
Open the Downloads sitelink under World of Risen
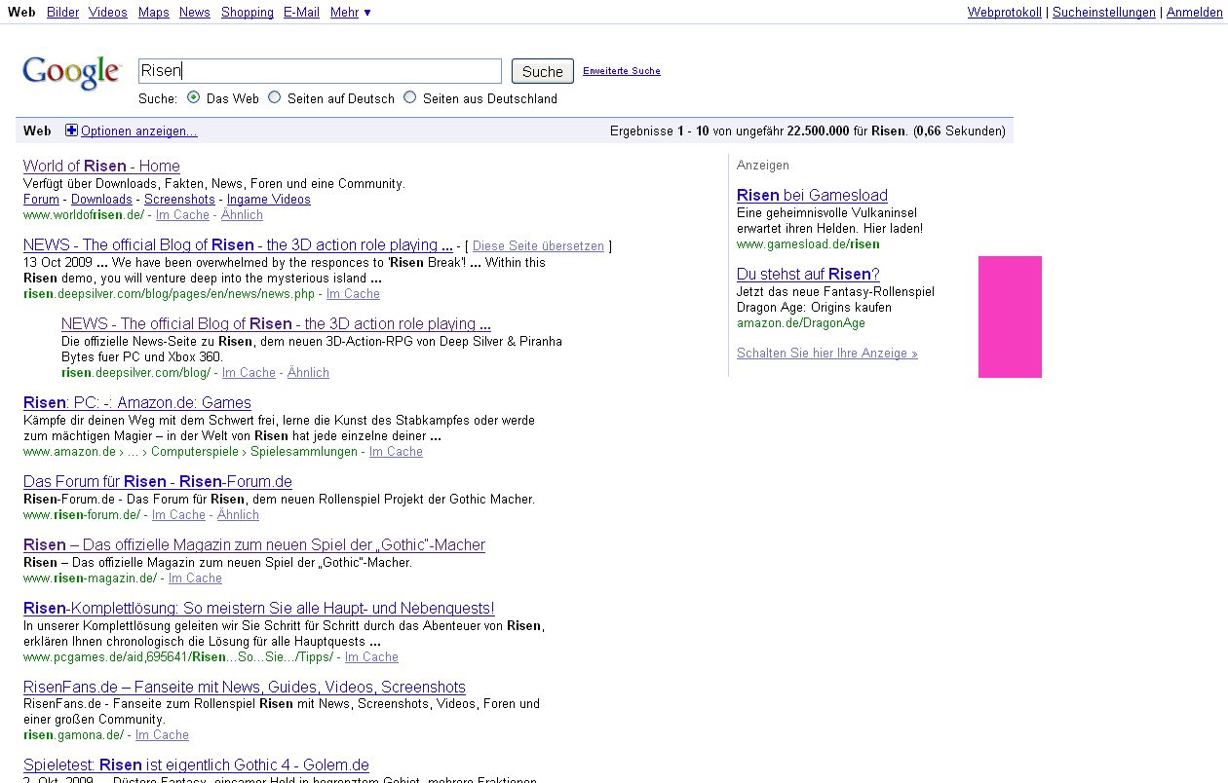pos(101,199)
